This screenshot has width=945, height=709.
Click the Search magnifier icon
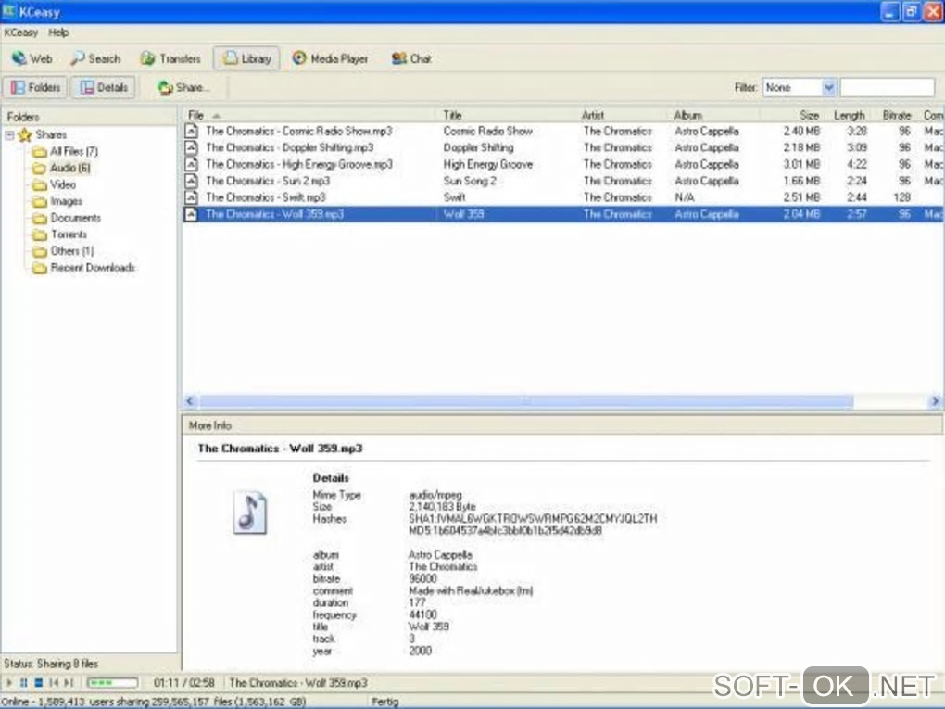pyautogui.click(x=78, y=58)
